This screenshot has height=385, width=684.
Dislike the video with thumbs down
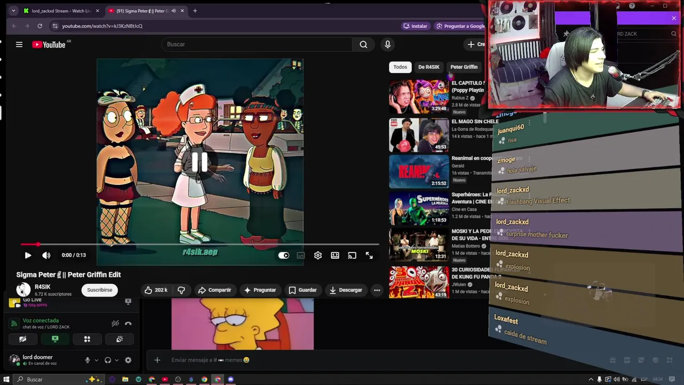coord(181,290)
